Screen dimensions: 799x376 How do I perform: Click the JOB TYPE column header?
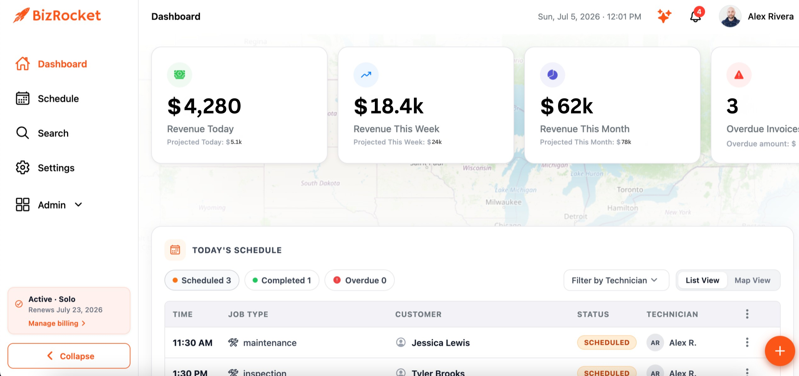pos(248,314)
